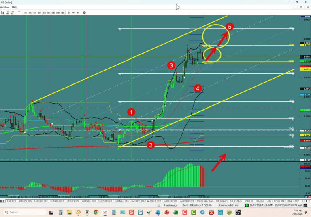Switch chart to 30m timeframe
Screen dimensions: 311x217
tap(49, 13)
